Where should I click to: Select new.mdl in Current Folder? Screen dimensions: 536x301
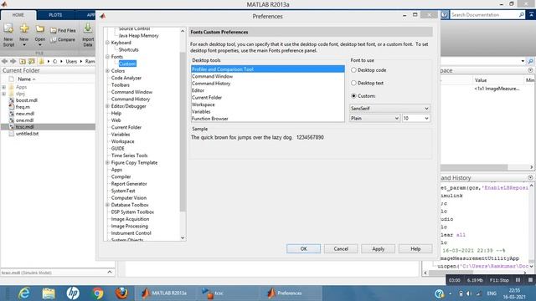coord(24,114)
